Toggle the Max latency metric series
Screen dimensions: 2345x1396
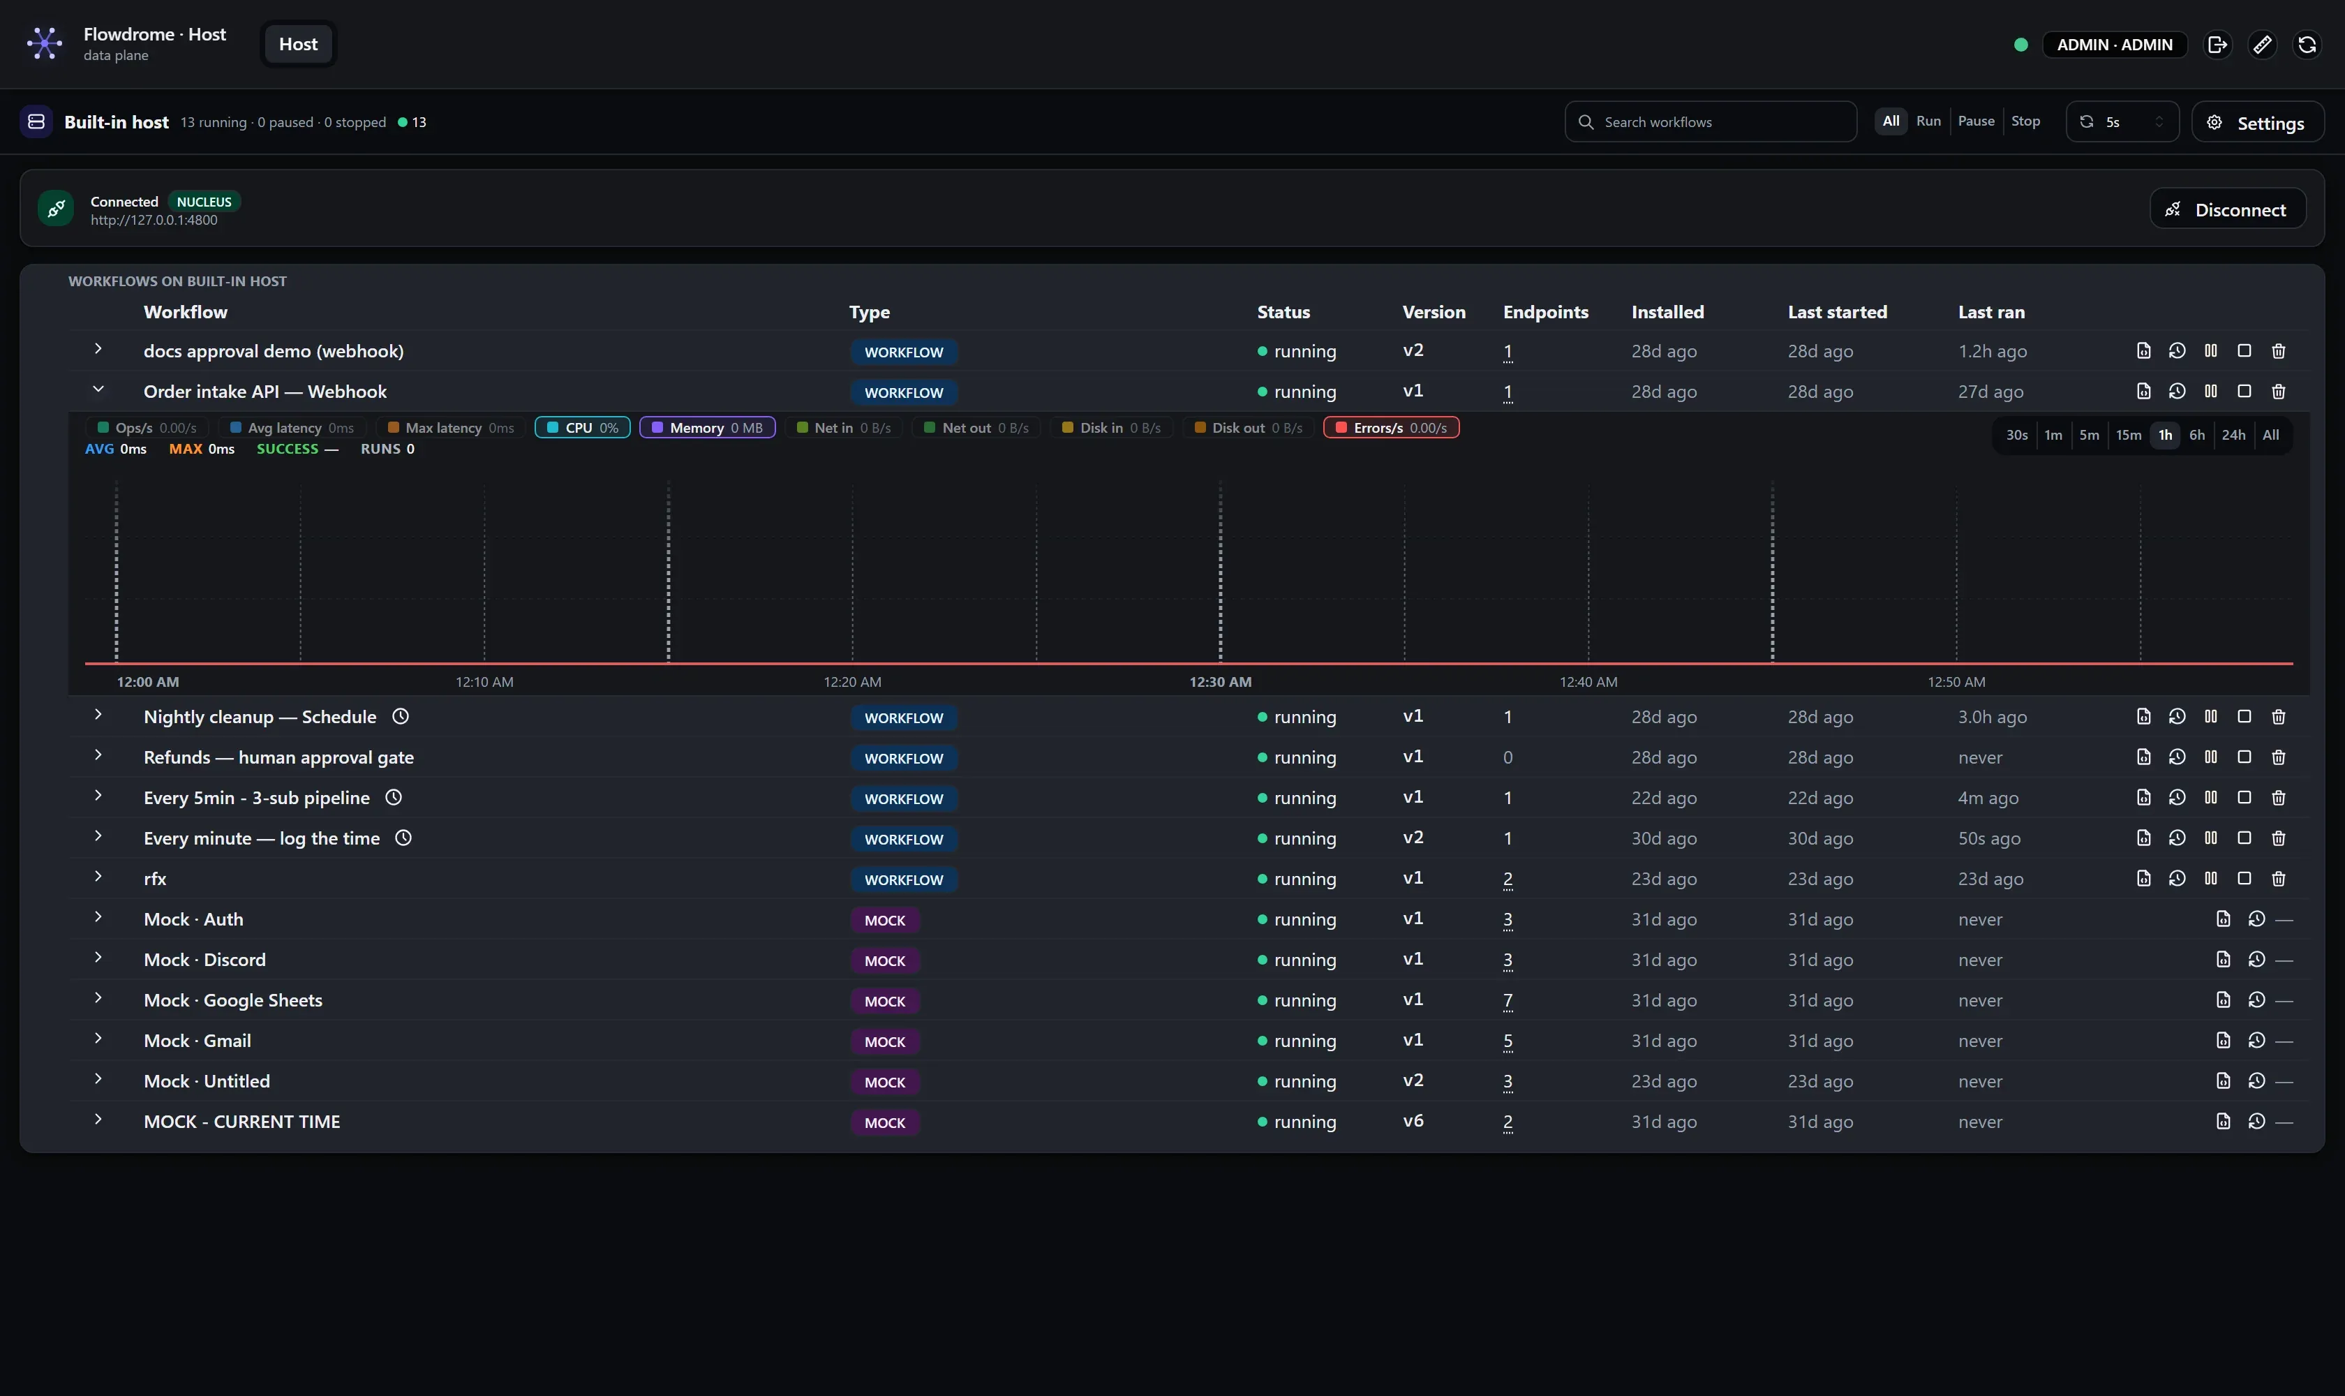[x=451, y=428]
